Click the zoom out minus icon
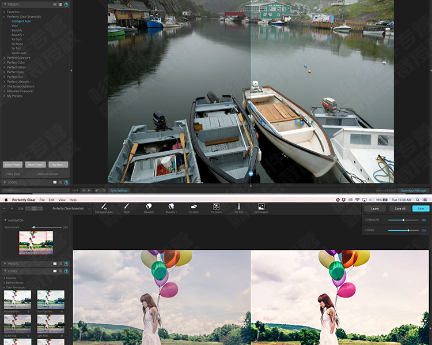The width and height of the screenshot is (432, 345). pos(4,208)
